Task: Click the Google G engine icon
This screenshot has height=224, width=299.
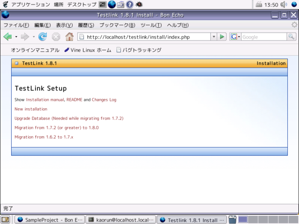Action: coord(234,36)
